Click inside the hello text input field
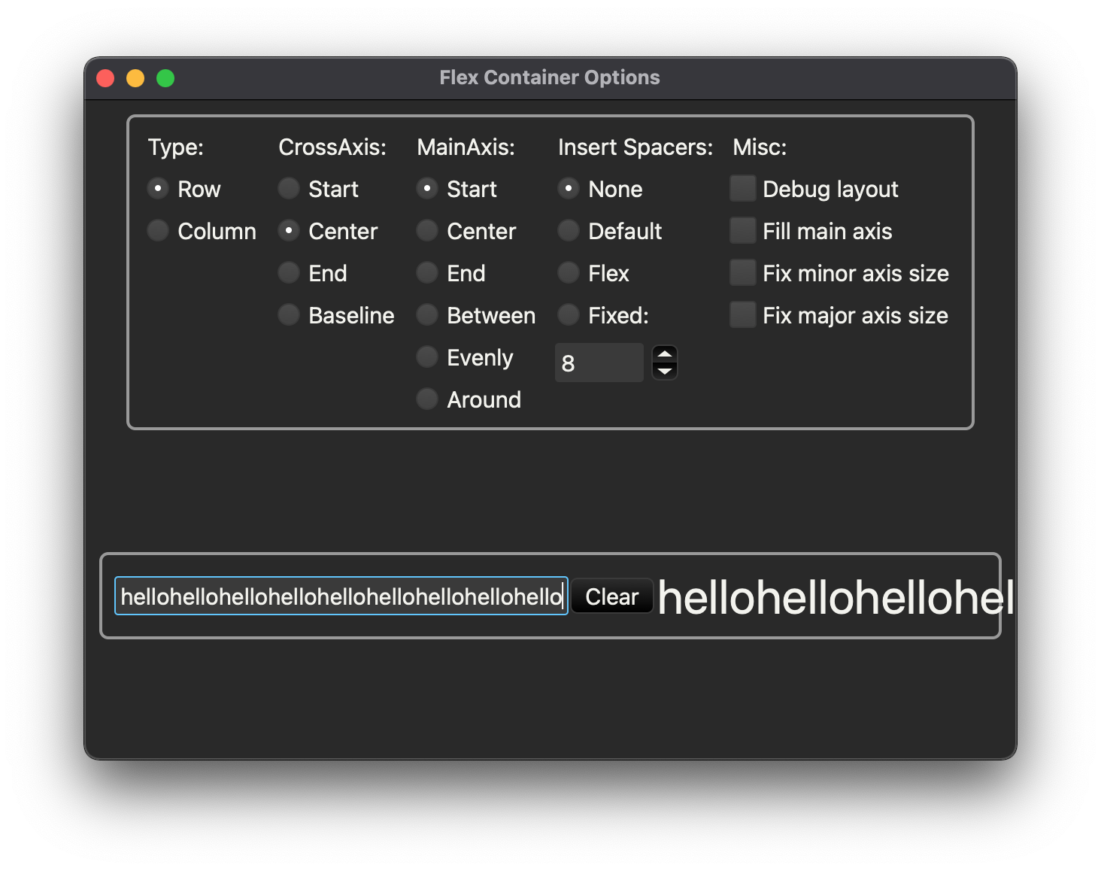 click(340, 596)
